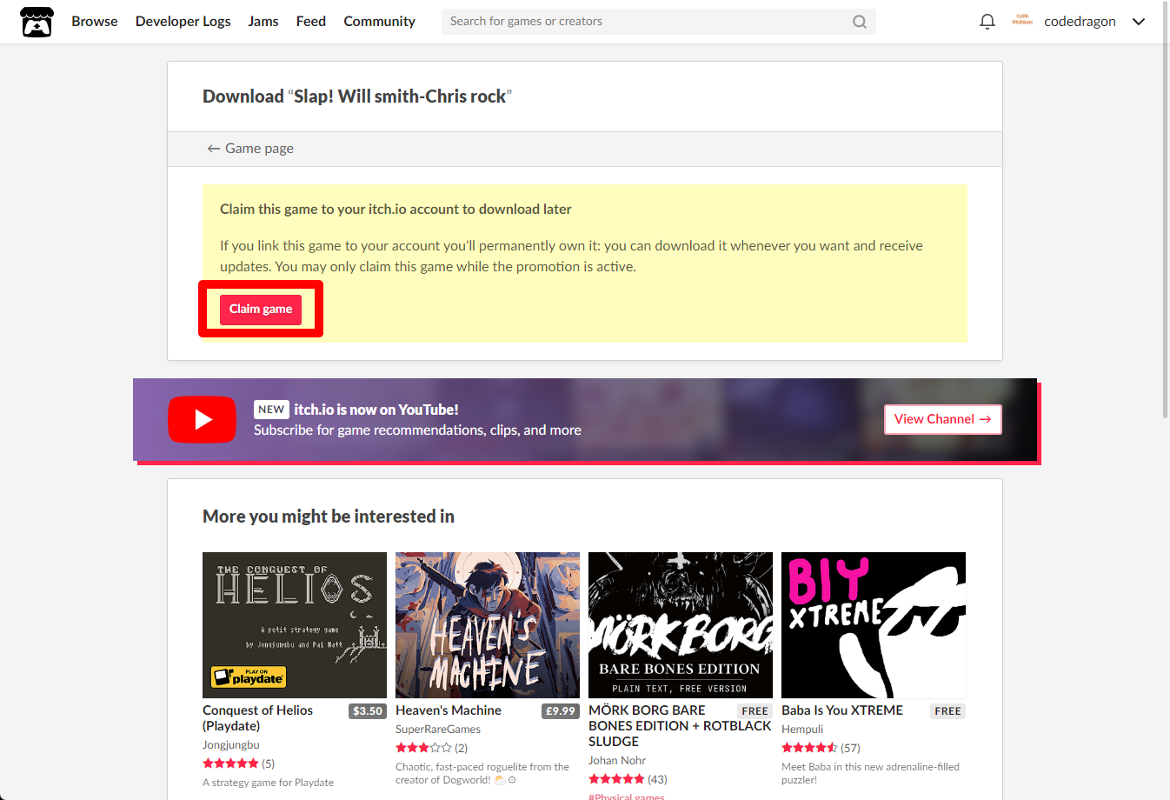Click the $3.50 price tag

pos(368,711)
